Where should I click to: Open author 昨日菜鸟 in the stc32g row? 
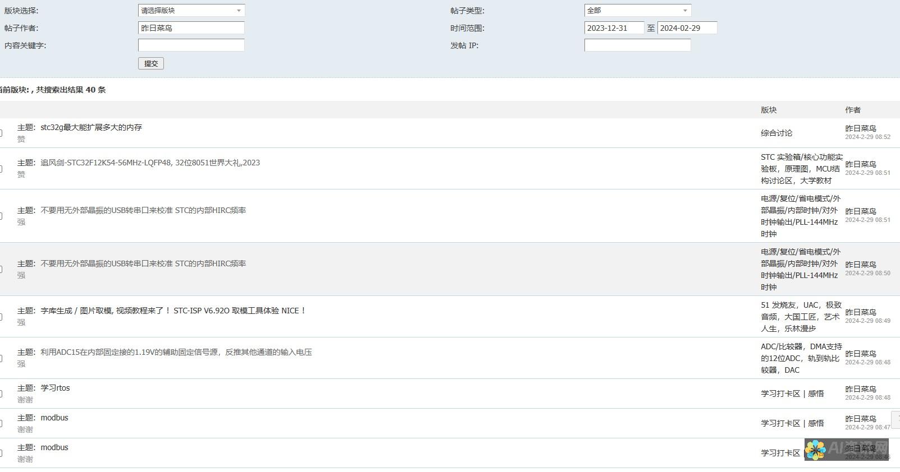click(861, 128)
